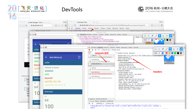Open the Response tab
The image size is (193, 109).
(x=132, y=53)
